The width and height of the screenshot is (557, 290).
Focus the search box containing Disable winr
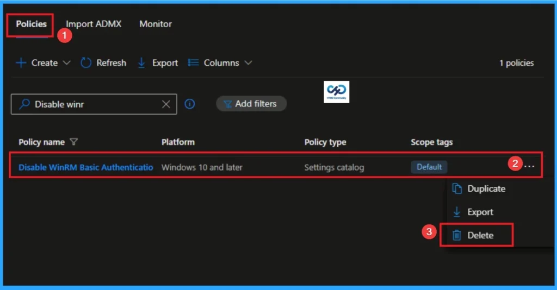[x=94, y=104]
